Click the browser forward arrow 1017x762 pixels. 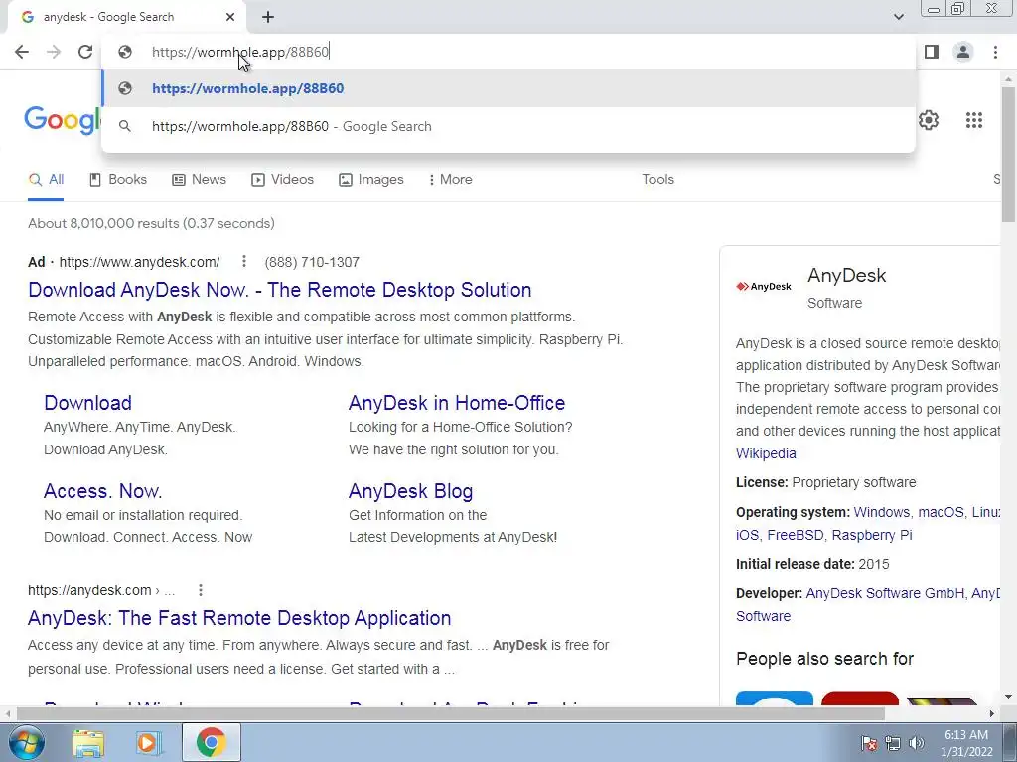pos(54,52)
